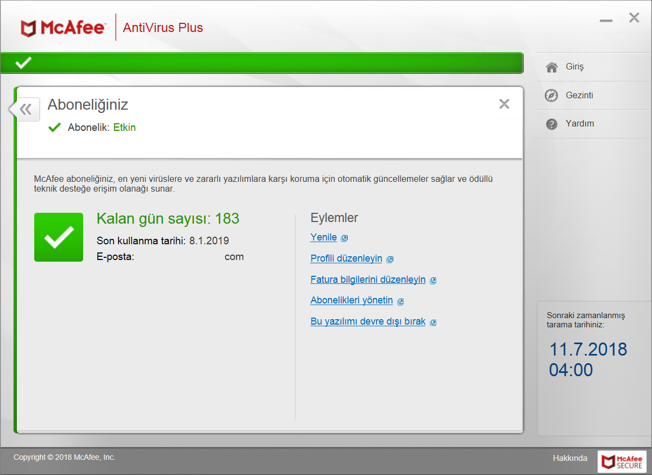Click the Gezinti compass icon
Screen dimensions: 652x475
tap(551, 96)
